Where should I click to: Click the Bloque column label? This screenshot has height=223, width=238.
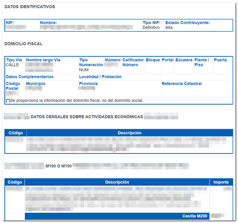click(153, 60)
